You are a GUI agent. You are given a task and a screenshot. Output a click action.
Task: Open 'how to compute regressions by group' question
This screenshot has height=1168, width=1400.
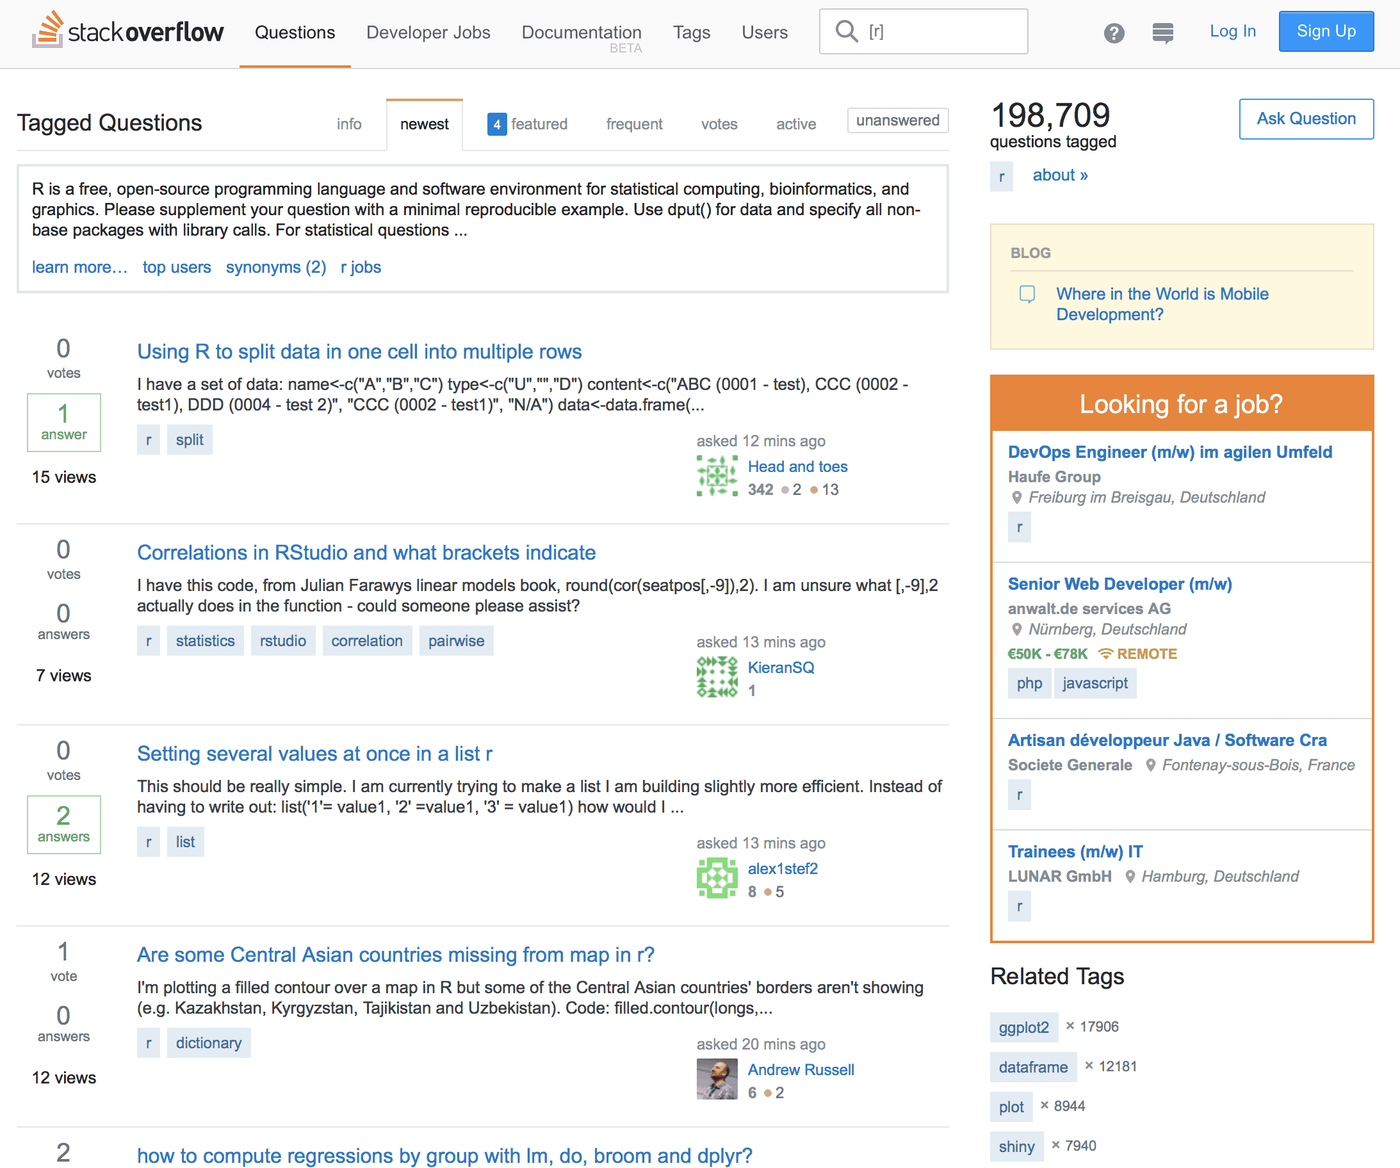tap(444, 1155)
